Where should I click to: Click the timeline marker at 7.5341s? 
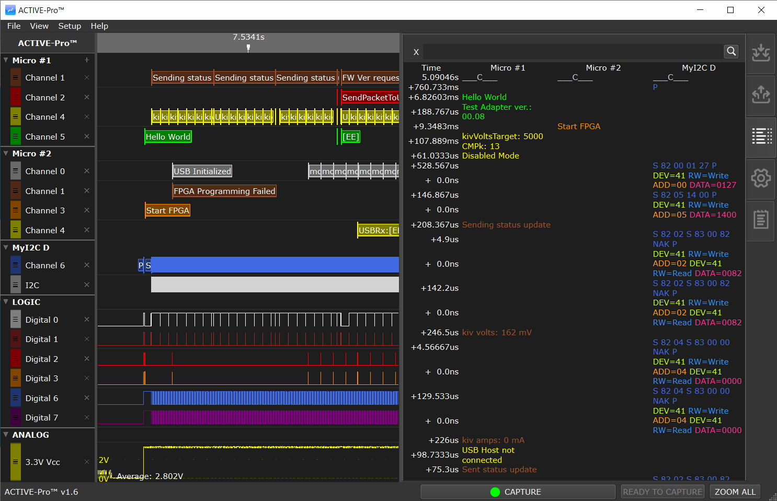[x=248, y=46]
